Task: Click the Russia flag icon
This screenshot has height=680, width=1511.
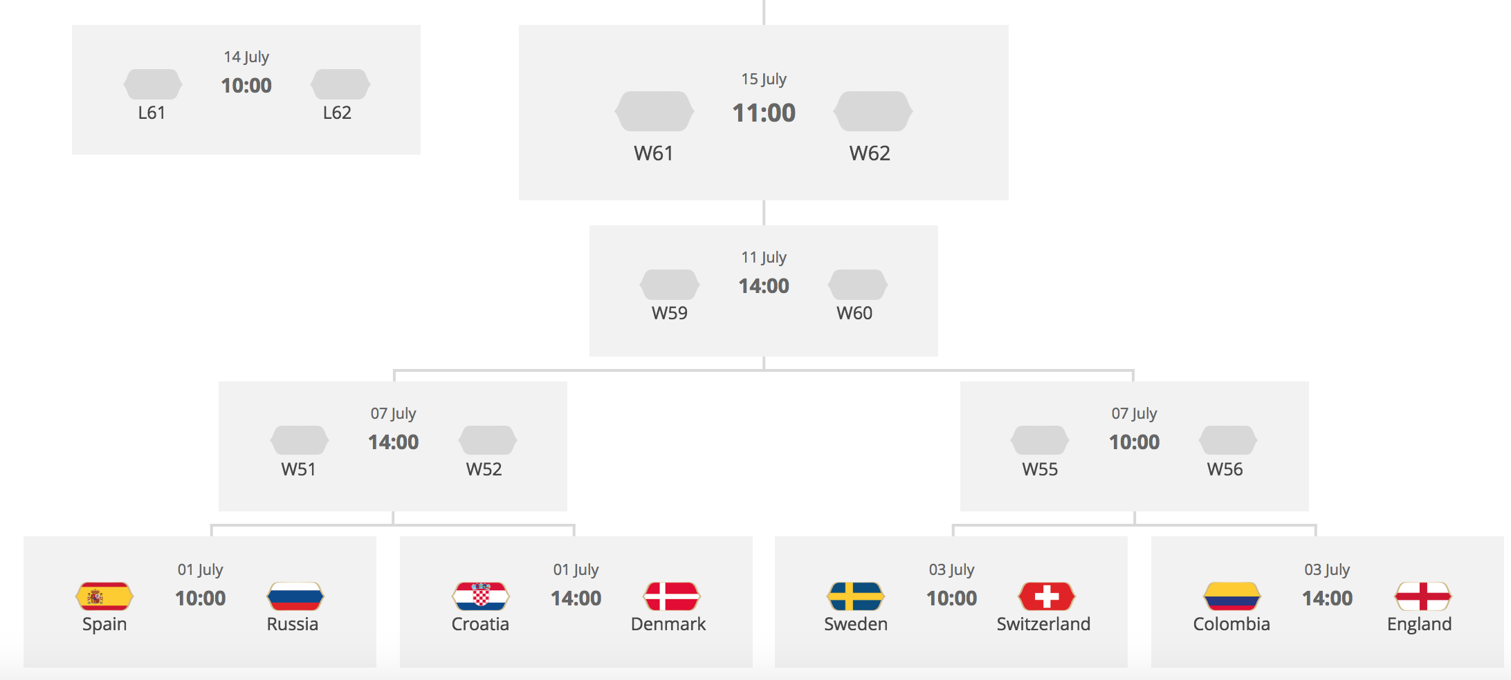Action: pyautogui.click(x=295, y=596)
